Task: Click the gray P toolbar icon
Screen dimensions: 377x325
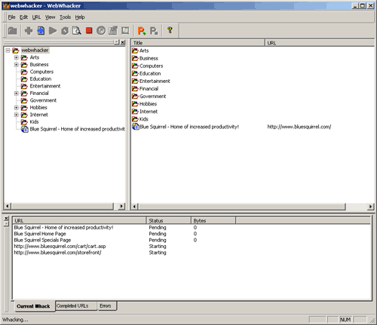Action: coord(154,31)
